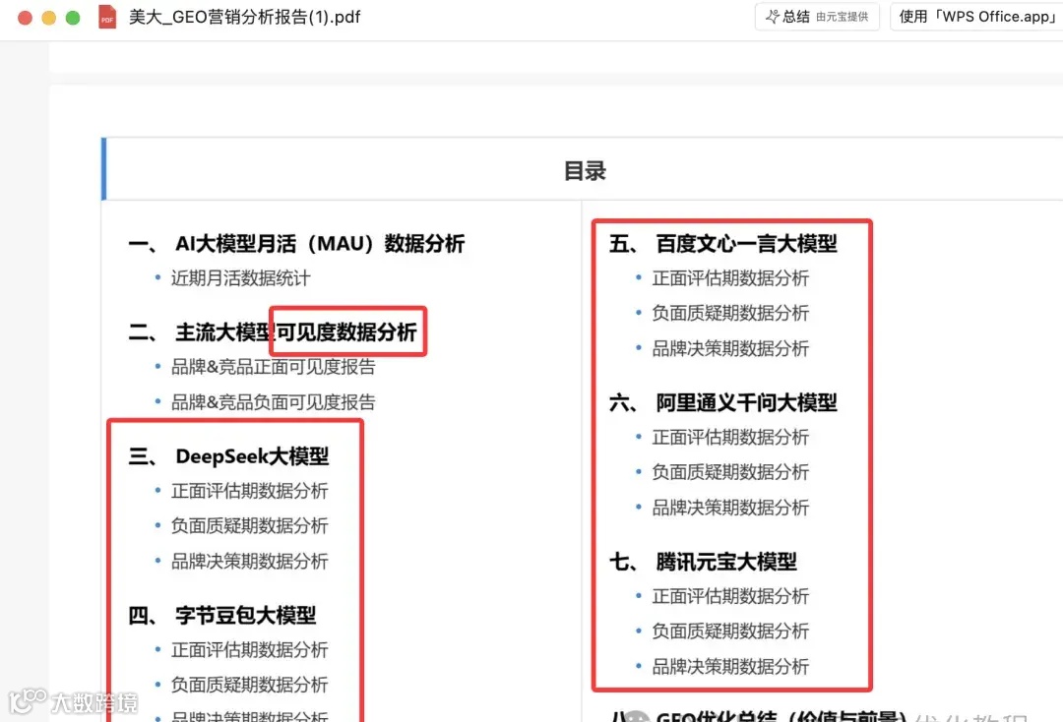Select heading 一、AI大模型月活（MAU）数据分析
Image resolution: width=1063 pixels, height=722 pixels.
pos(296,243)
